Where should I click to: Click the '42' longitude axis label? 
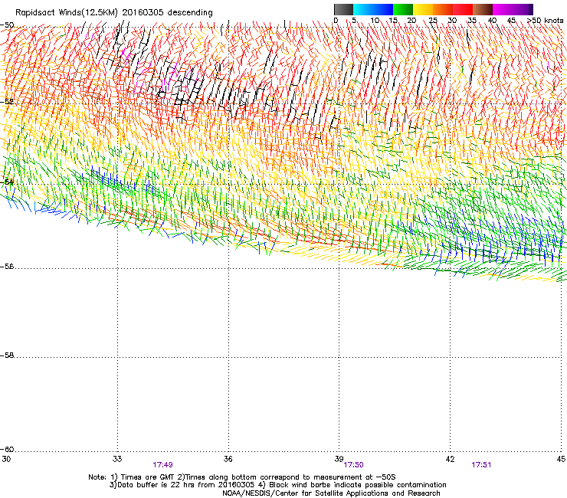[450, 459]
